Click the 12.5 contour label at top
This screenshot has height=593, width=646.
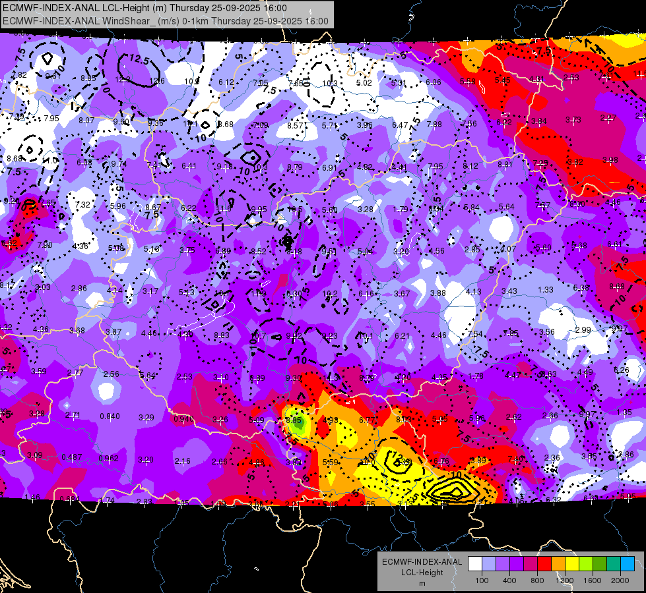139,59
